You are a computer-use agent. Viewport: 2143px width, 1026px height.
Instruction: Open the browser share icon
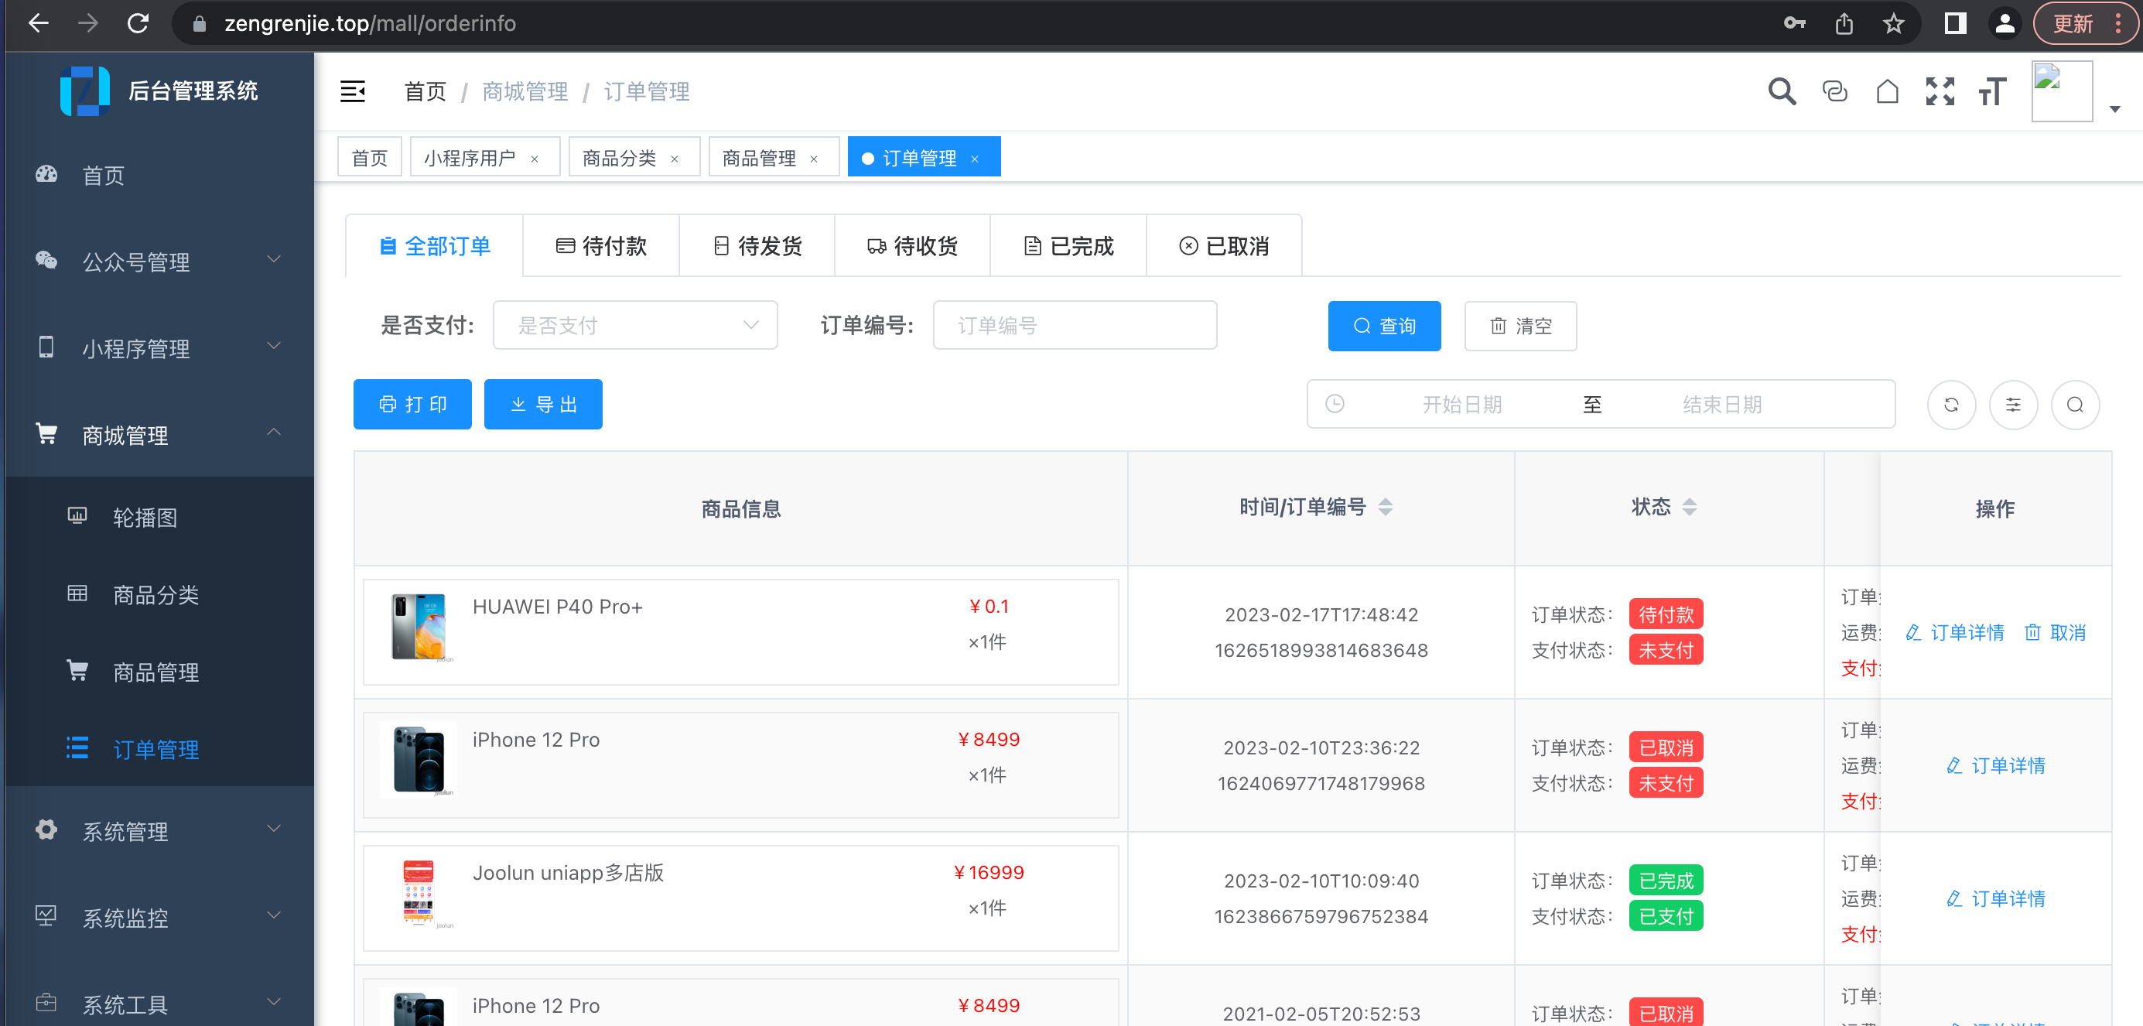pyautogui.click(x=1844, y=23)
